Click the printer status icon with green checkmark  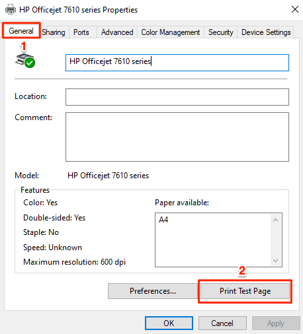click(x=25, y=60)
